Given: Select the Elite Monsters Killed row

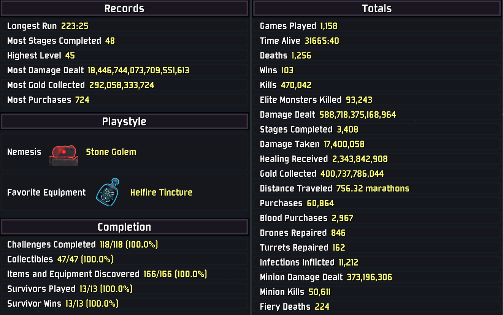Looking at the screenshot, I should point(377,100).
